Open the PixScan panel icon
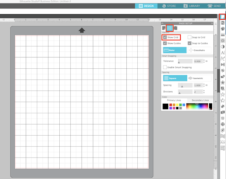Screen dimensions: 226x179 [x=223, y=23]
